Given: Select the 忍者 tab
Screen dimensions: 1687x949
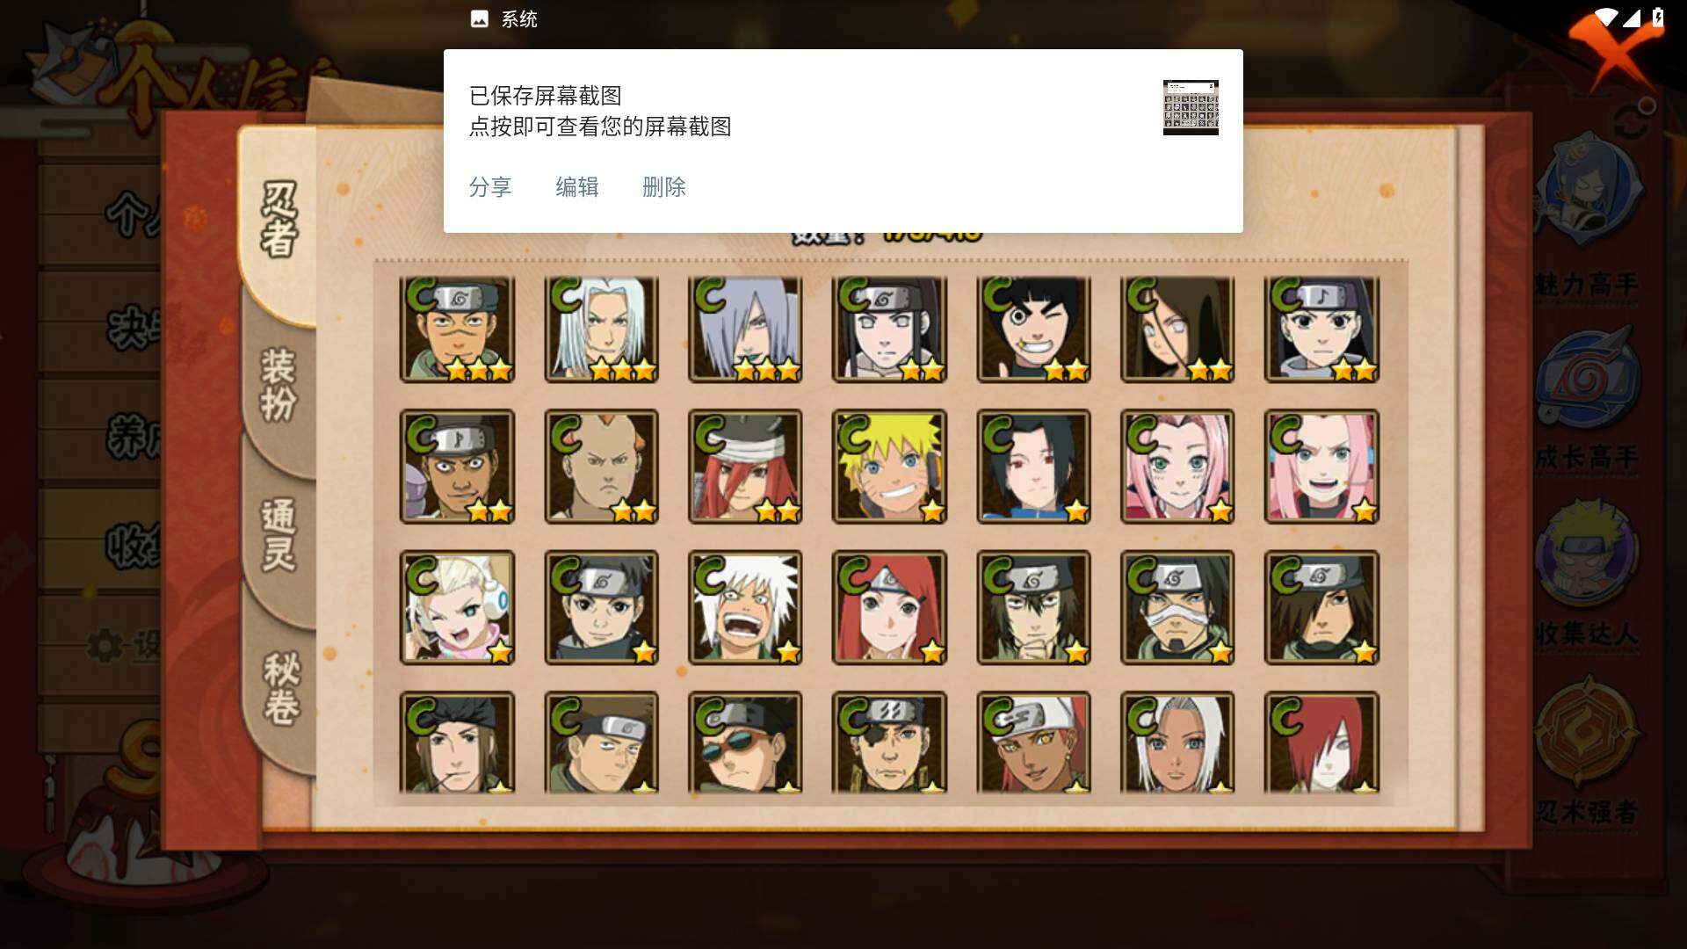Looking at the screenshot, I should (279, 220).
